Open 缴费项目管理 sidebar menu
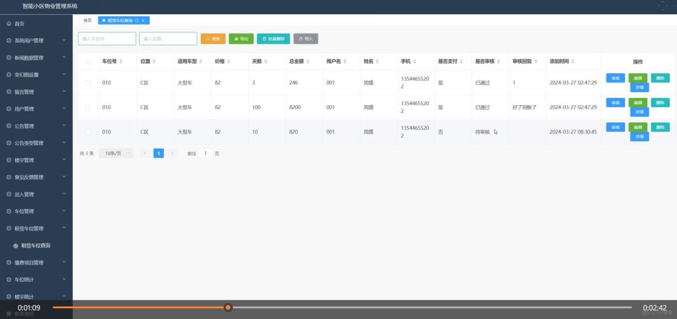Image resolution: width=677 pixels, height=319 pixels. coord(36,262)
